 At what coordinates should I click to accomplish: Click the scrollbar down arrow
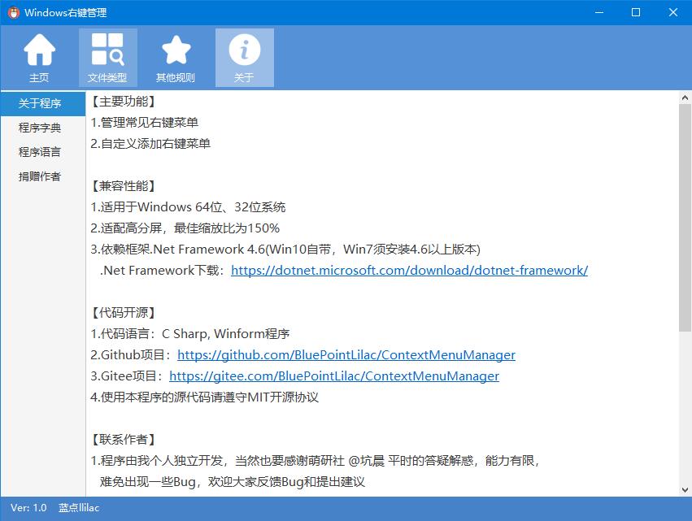click(685, 489)
